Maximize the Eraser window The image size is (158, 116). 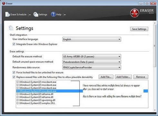(x=147, y=4)
